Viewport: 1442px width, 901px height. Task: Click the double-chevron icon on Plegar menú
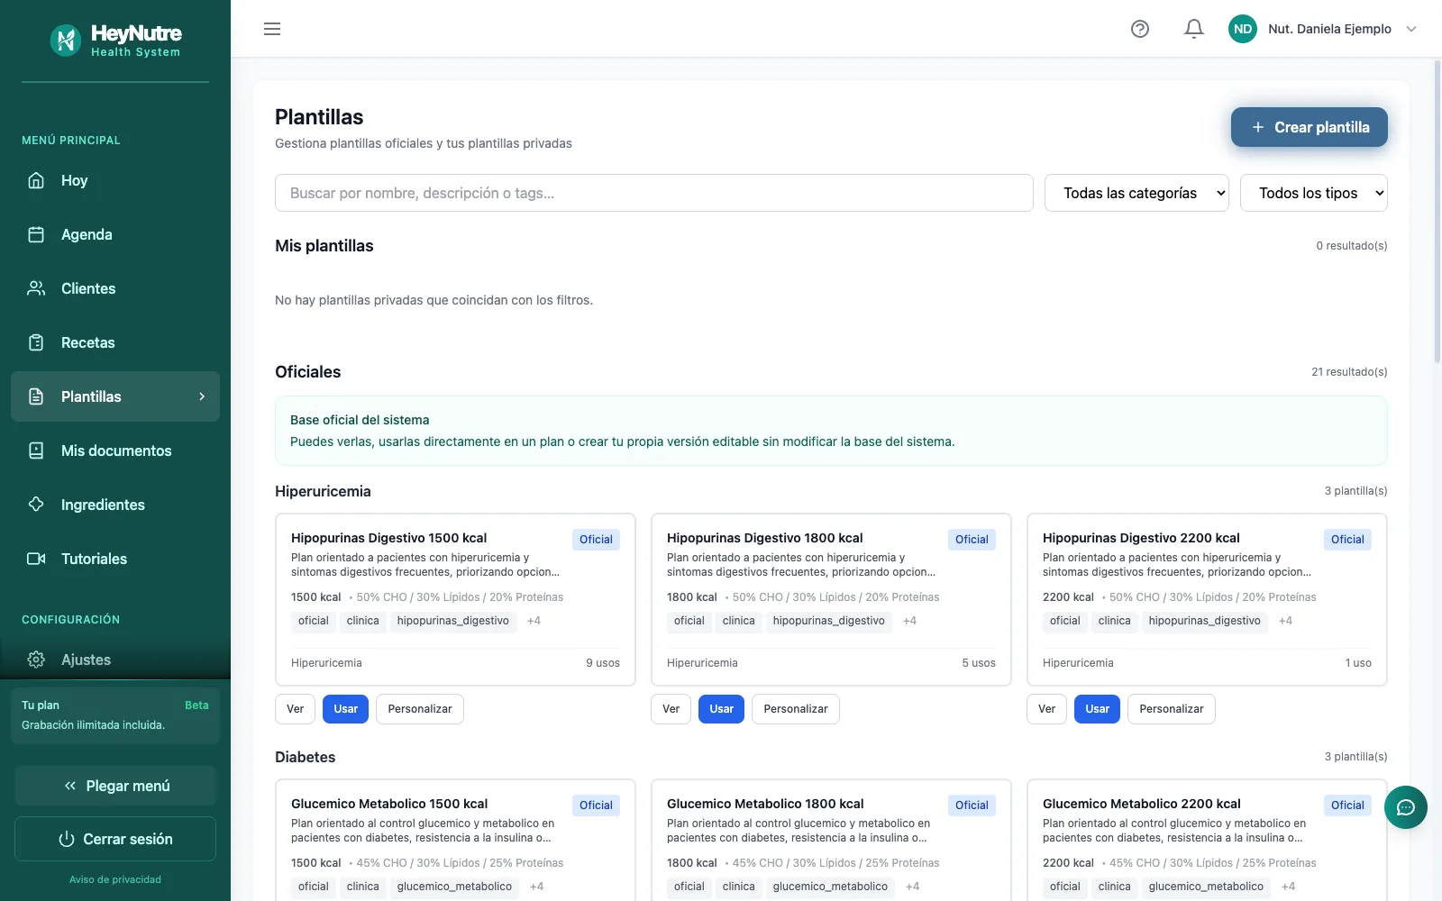point(70,786)
